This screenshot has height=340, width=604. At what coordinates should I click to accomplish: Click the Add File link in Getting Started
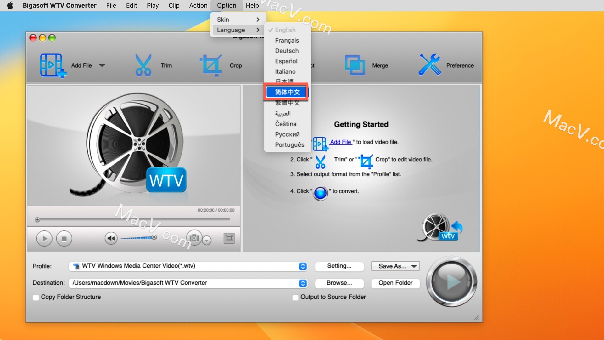tap(340, 142)
